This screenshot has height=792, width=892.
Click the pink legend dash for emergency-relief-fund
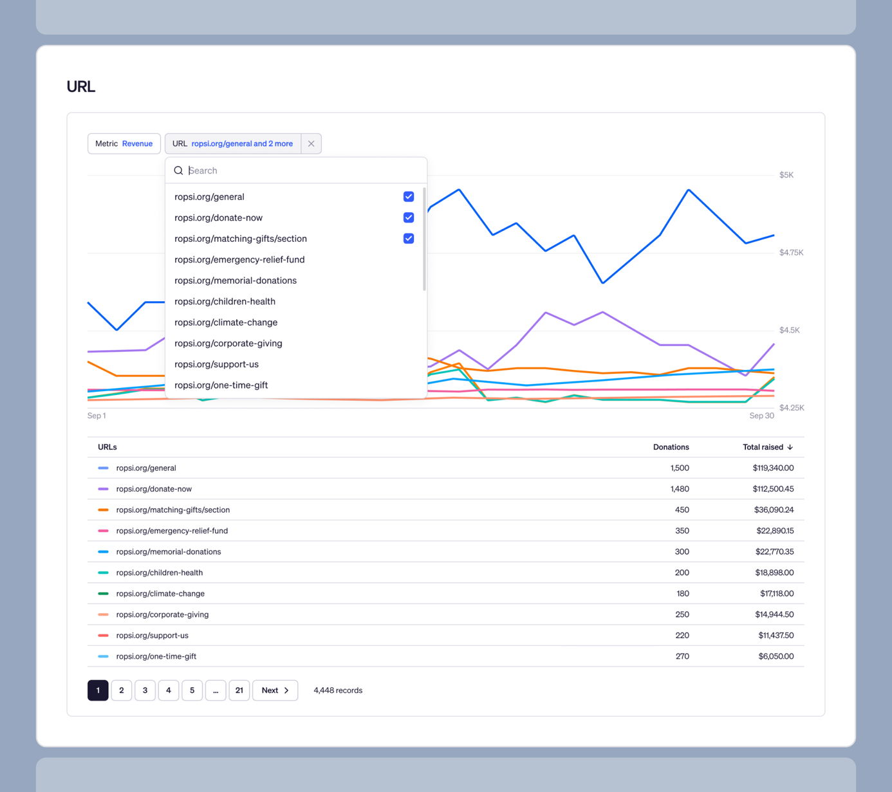point(103,531)
